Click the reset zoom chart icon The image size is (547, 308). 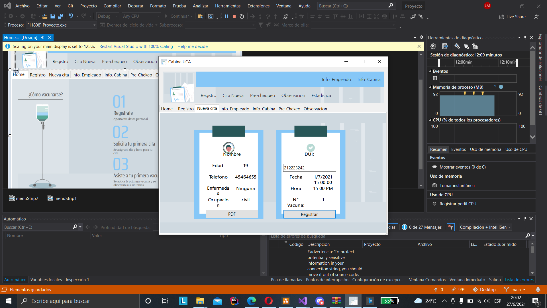pos(475,46)
